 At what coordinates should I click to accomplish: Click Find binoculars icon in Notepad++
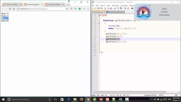132,8
